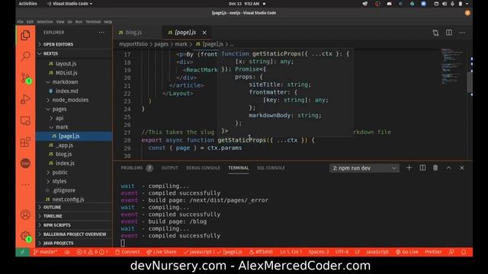Viewport: 488px width, 274px height.
Task: Open the terminal selector dropdown npm run dev
Action: pos(364,168)
